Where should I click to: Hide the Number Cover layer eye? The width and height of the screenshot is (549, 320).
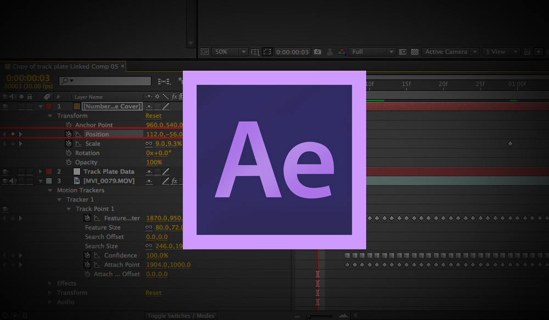[5, 106]
